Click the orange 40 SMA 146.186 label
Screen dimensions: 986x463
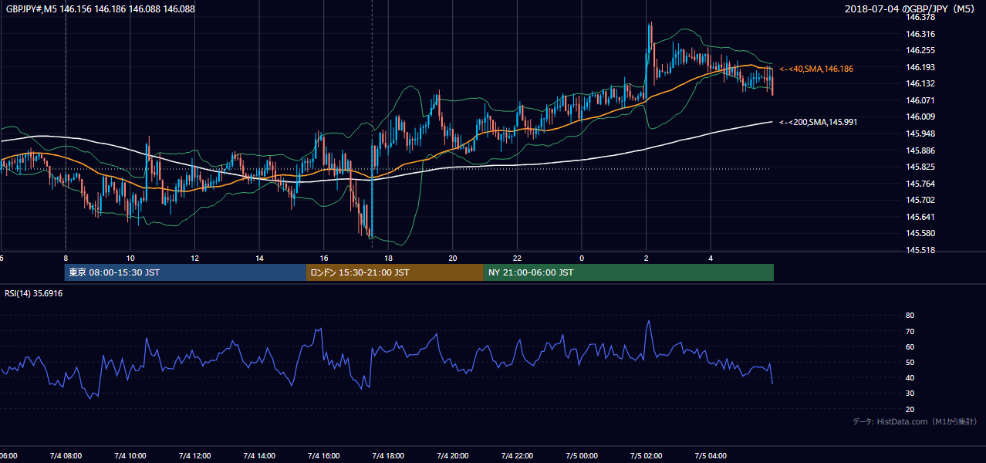point(816,69)
